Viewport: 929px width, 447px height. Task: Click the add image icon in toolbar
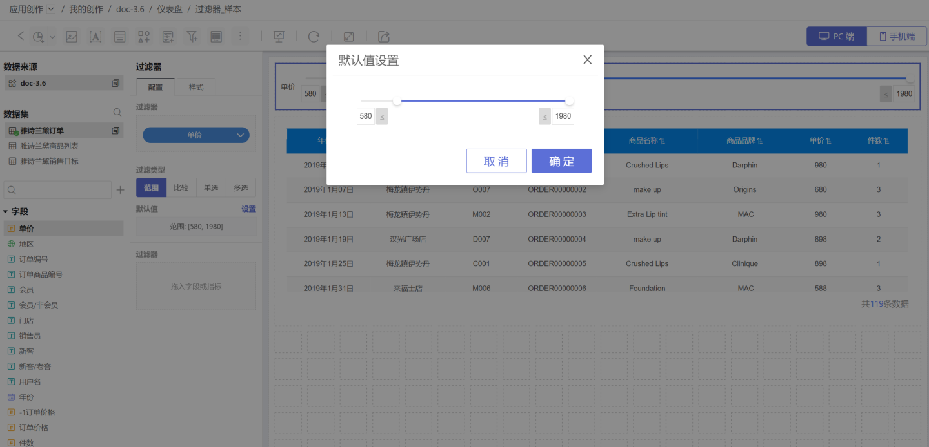click(72, 37)
